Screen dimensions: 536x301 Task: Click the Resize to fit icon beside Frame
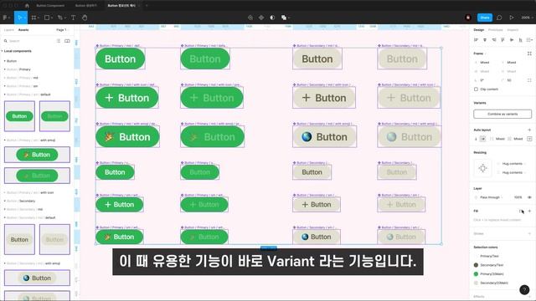529,54
